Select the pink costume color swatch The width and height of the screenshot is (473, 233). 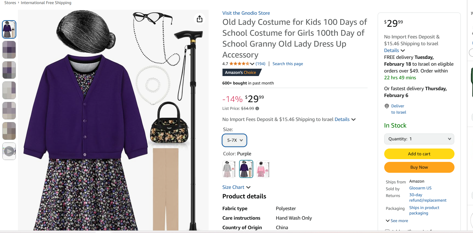[x=263, y=169]
